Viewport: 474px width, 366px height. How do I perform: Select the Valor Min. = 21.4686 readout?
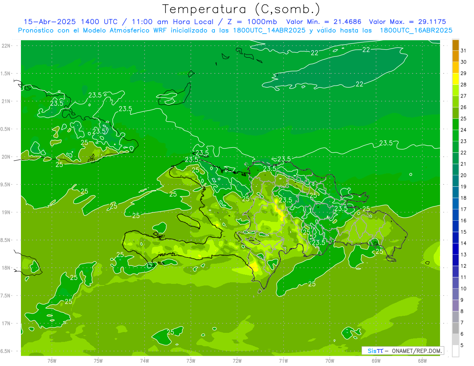(x=324, y=22)
